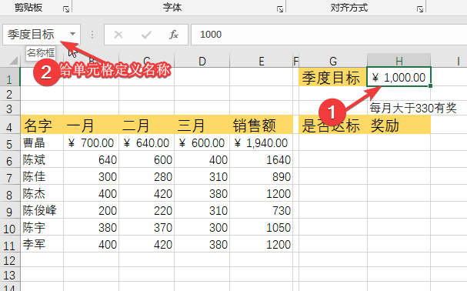Click 陈宇's February value 370
Viewport: 467px width, 291px height.
point(146,228)
